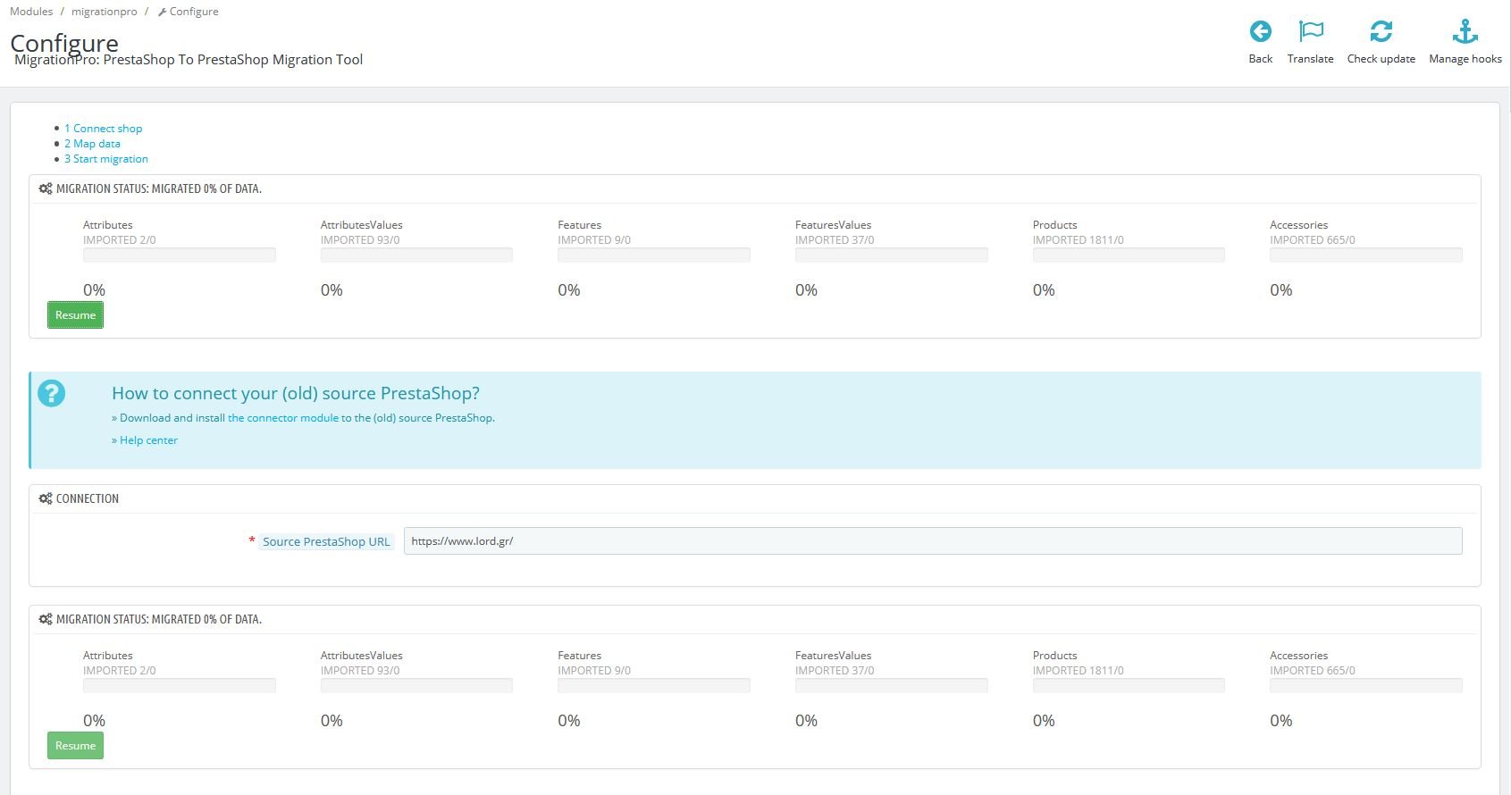Click the FeaturesValues progress bar in the panel below Connection
Viewport: 1511px width, 795px height.
click(x=892, y=685)
